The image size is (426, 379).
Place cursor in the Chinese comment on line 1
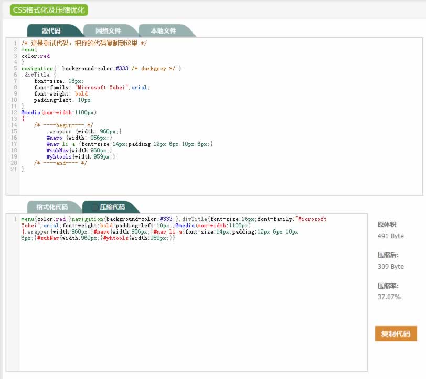point(84,44)
